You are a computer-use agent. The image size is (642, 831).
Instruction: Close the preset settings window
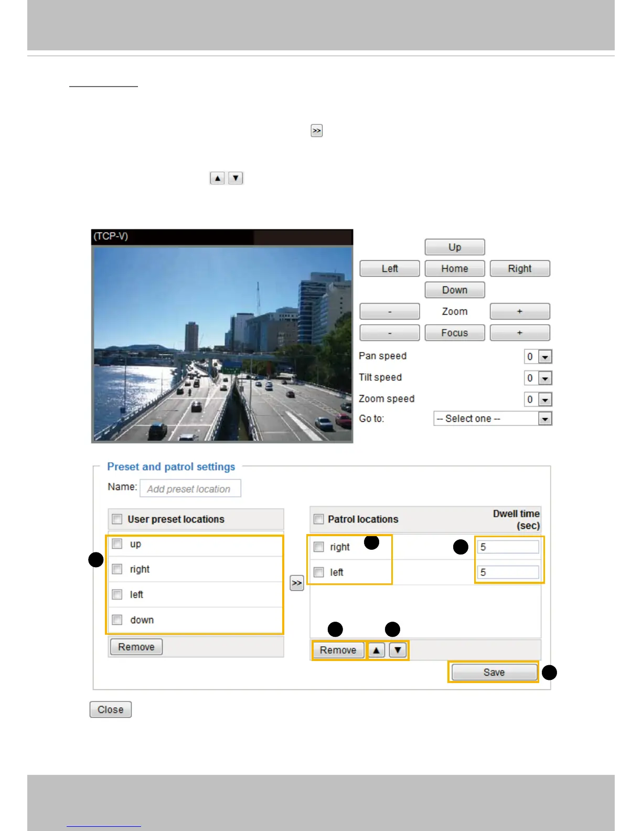click(x=111, y=710)
